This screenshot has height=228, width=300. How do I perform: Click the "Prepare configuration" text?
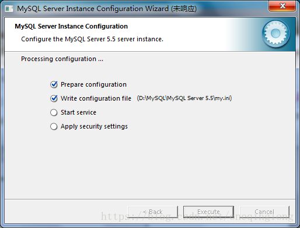point(93,84)
